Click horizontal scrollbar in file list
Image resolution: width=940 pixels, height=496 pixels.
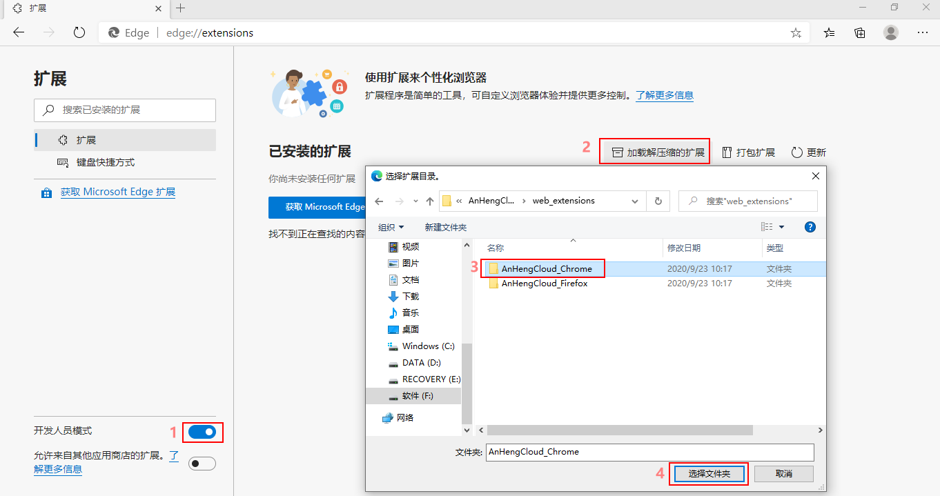(x=618, y=430)
